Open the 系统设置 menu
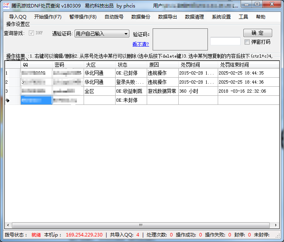The image size is (284, 242). [x=221, y=17]
